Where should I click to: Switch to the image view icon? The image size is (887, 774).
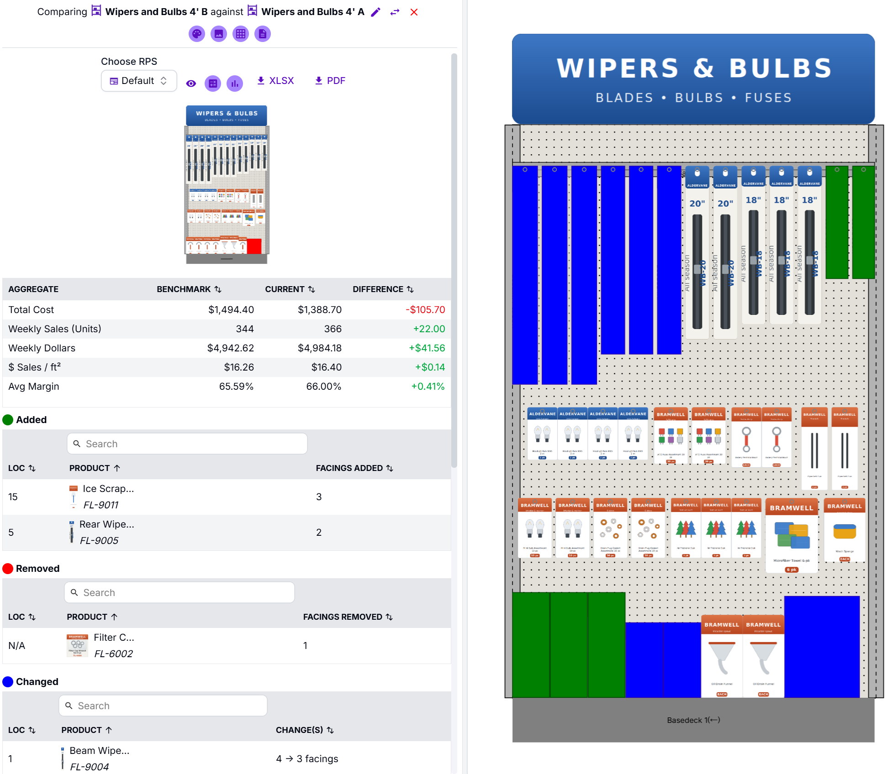pyautogui.click(x=219, y=34)
